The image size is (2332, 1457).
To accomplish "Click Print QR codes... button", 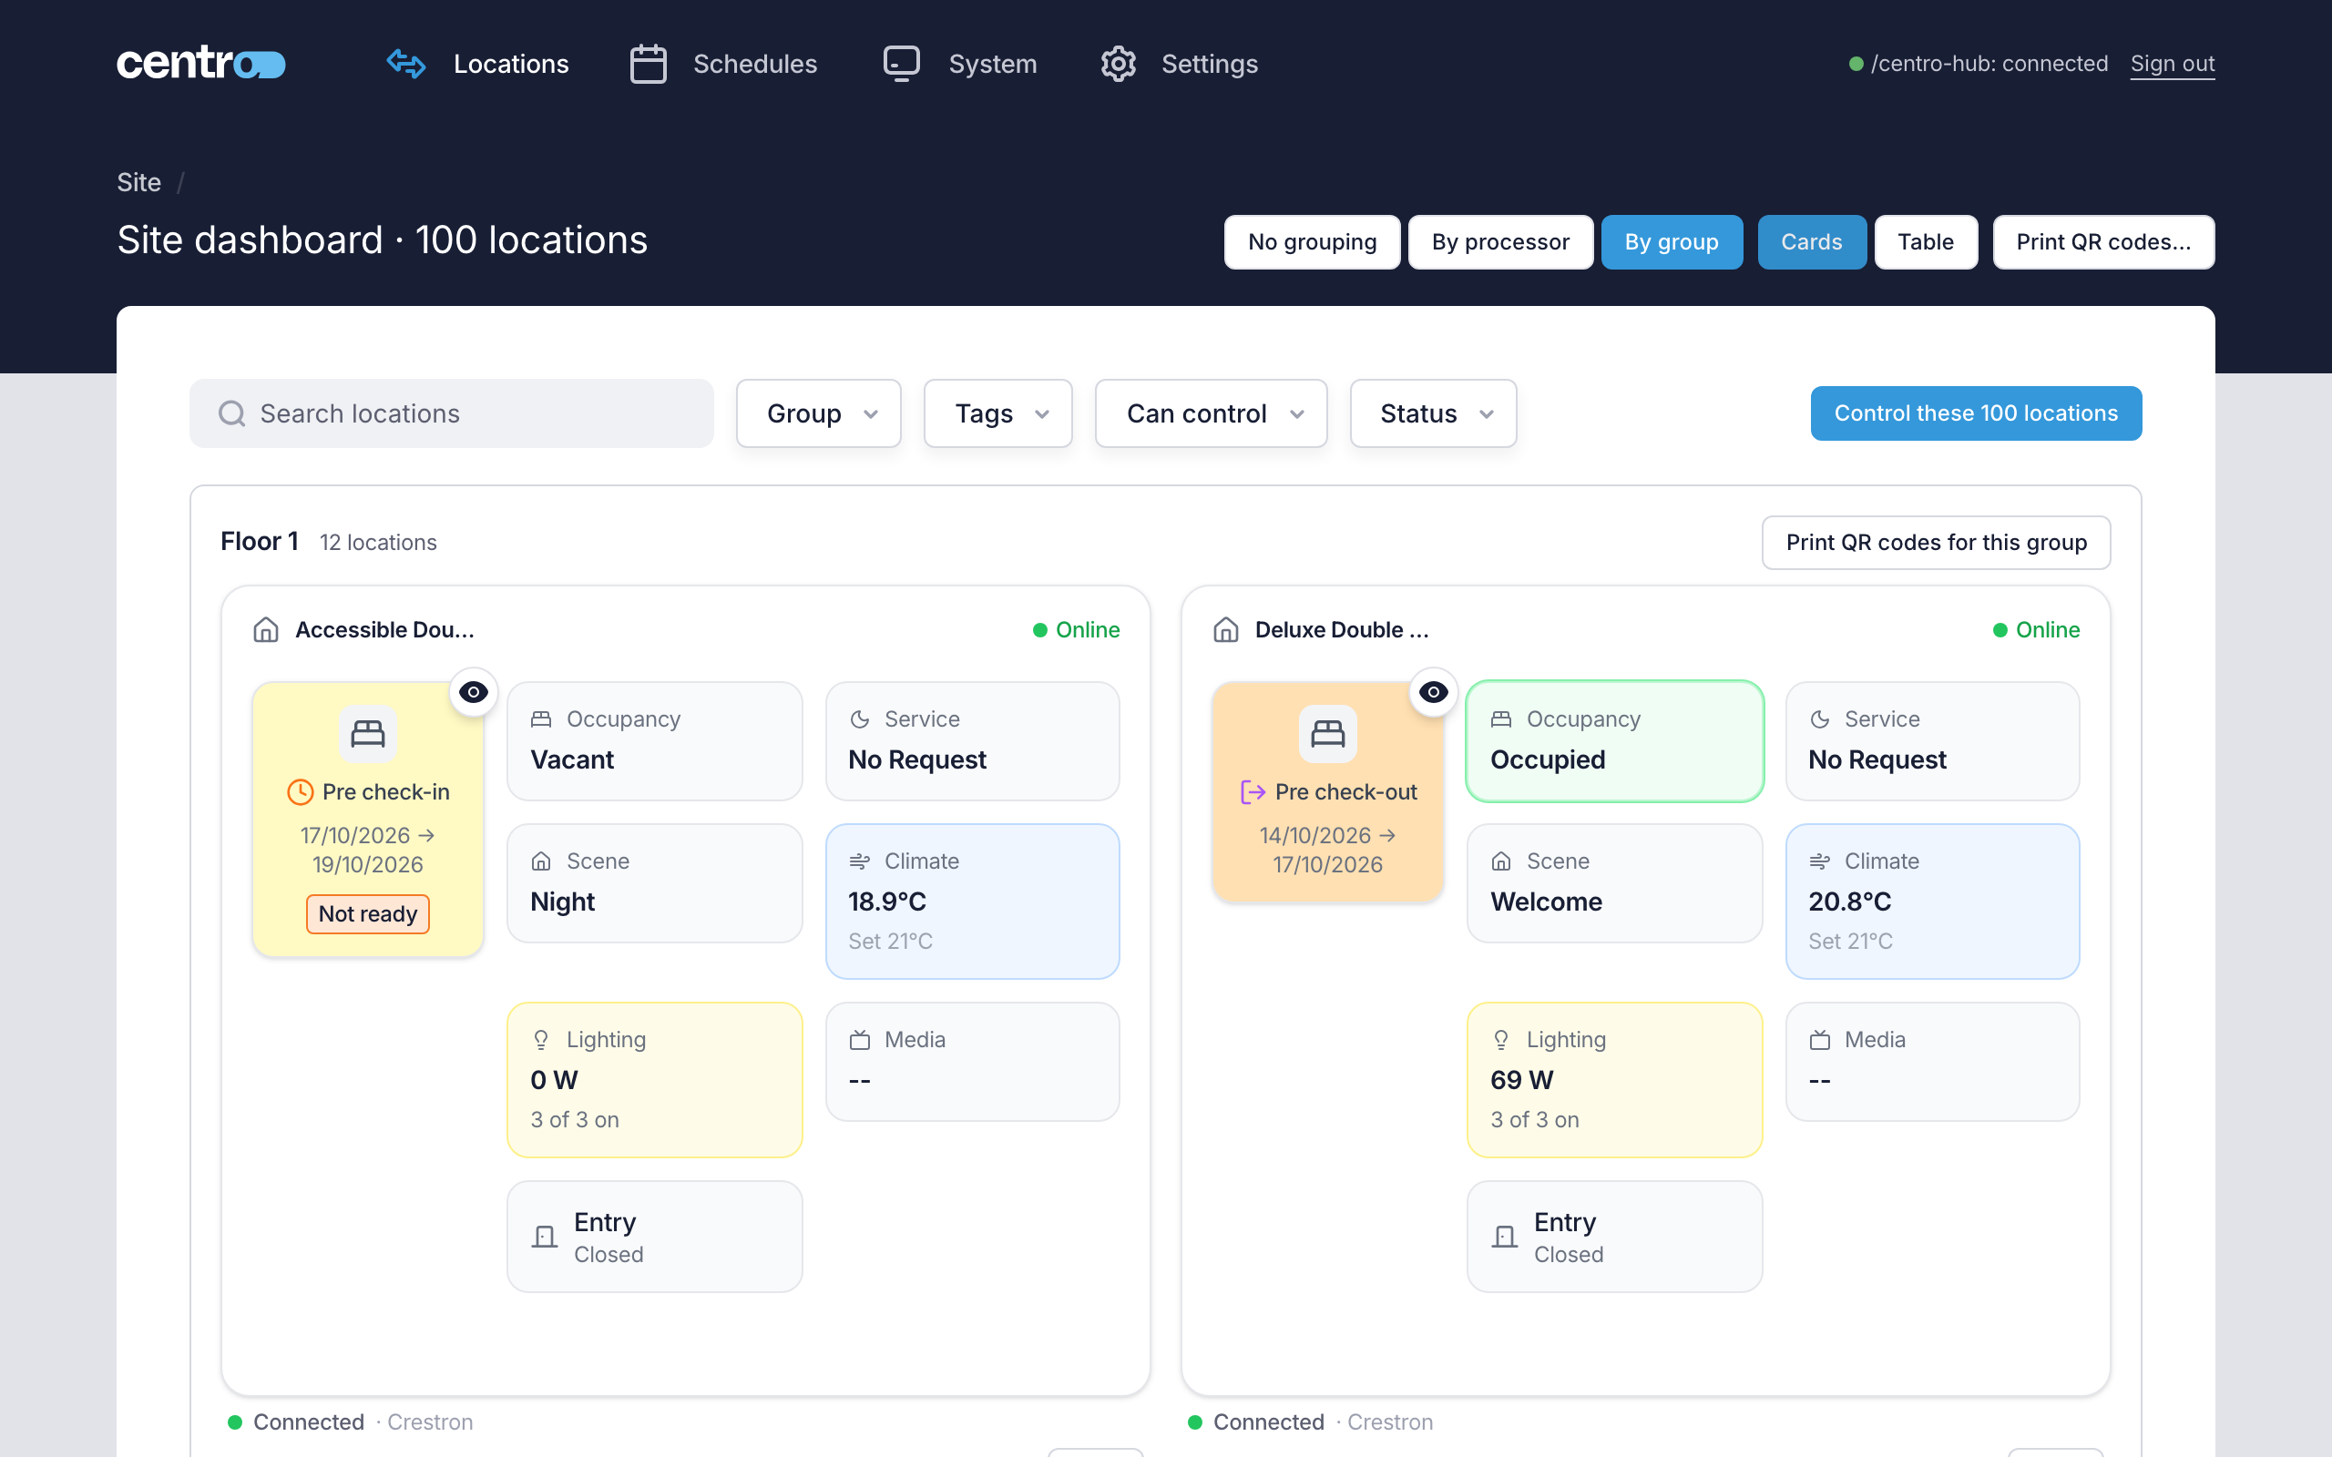I will 2102,242.
